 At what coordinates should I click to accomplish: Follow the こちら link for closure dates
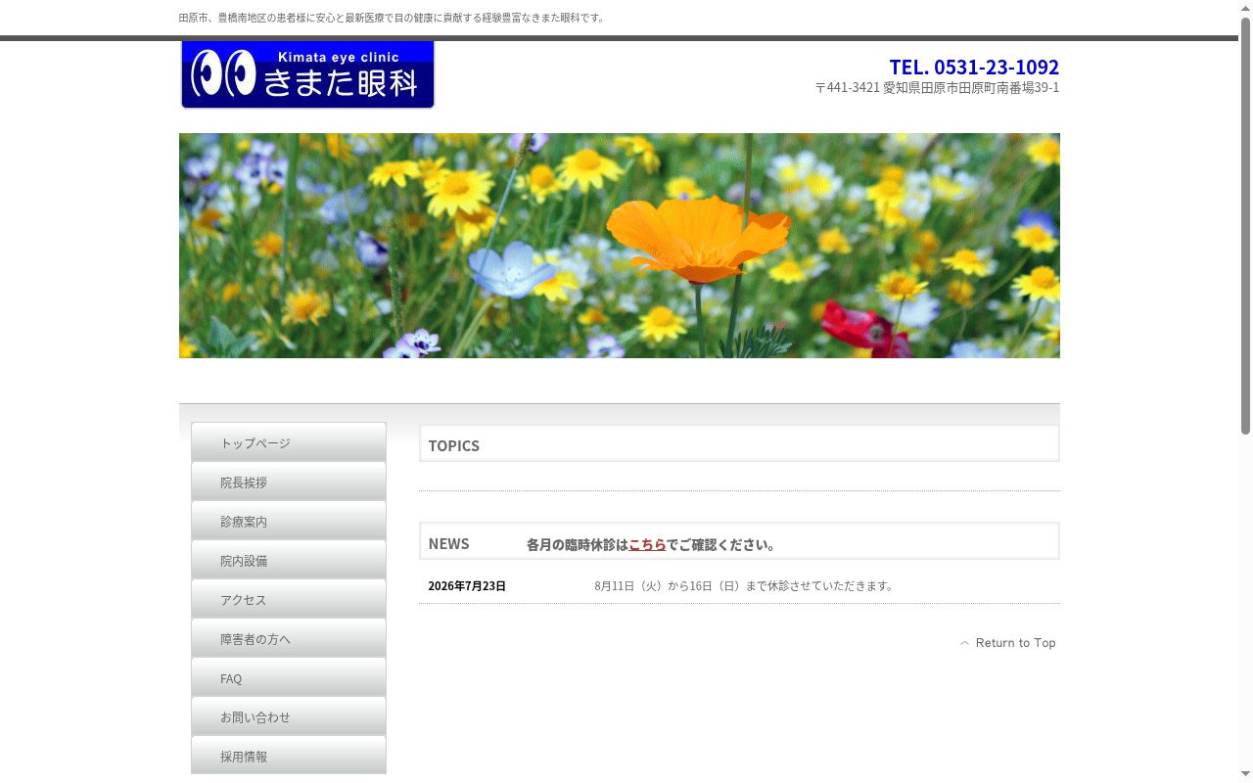click(647, 545)
